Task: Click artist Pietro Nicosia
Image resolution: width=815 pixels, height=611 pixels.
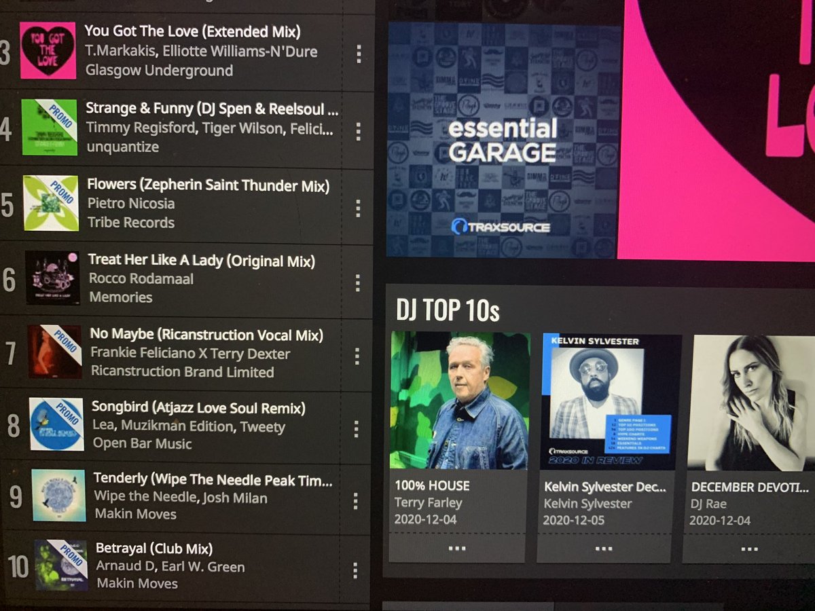Action: 131,204
